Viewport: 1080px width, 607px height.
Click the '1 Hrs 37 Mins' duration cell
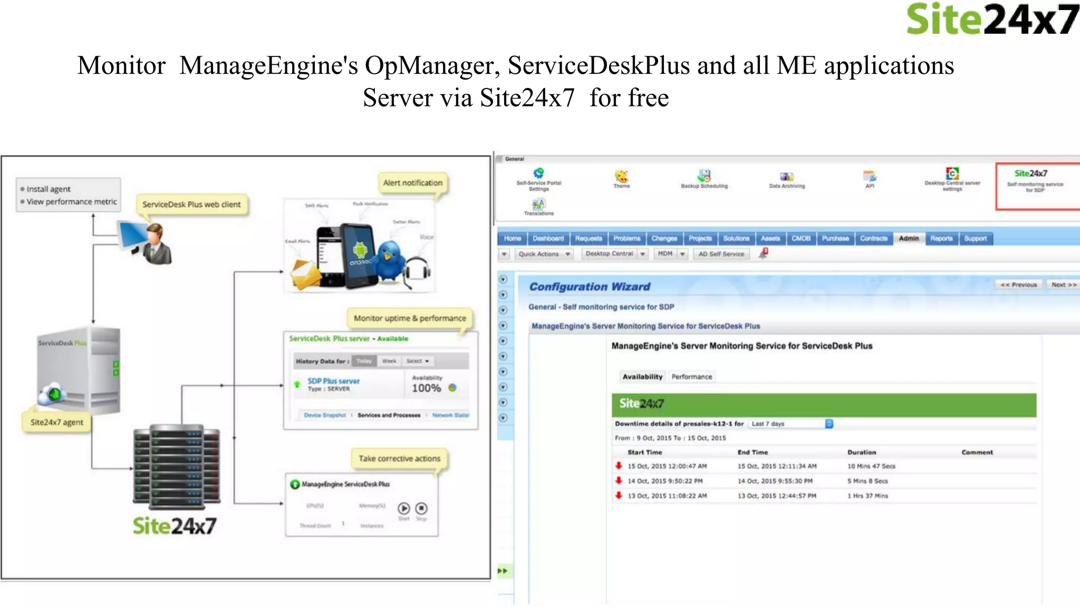pyautogui.click(x=867, y=496)
